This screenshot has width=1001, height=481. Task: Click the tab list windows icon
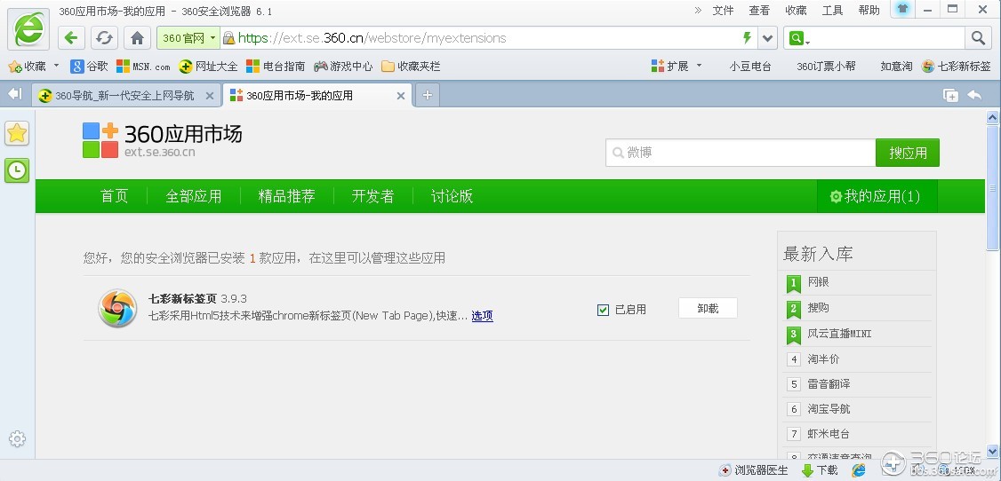tap(950, 95)
